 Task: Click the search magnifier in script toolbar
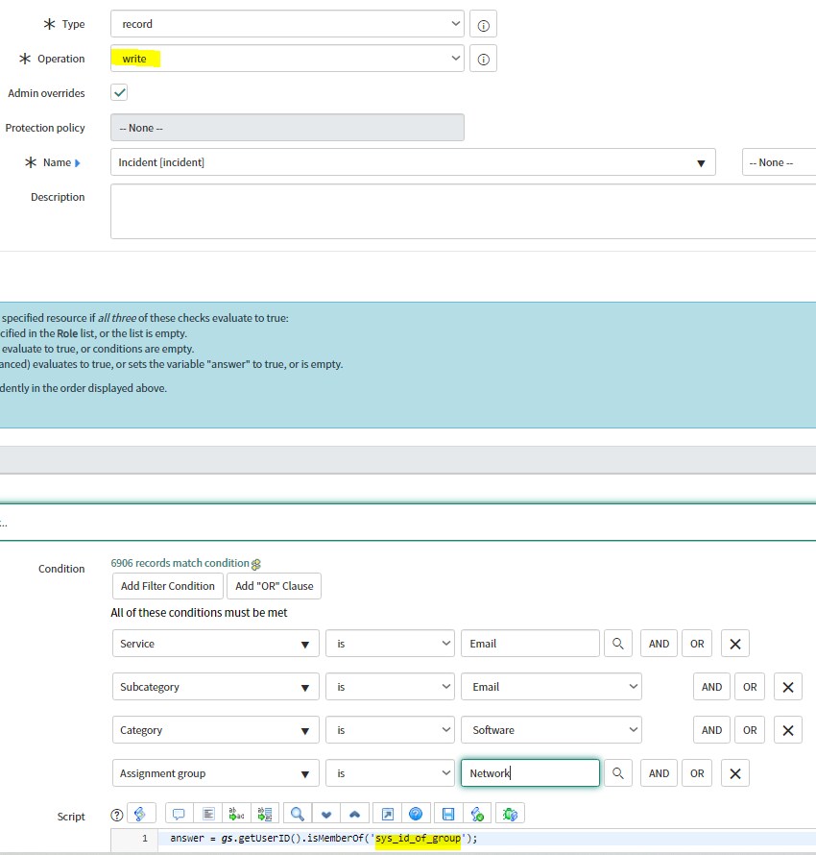click(x=298, y=814)
